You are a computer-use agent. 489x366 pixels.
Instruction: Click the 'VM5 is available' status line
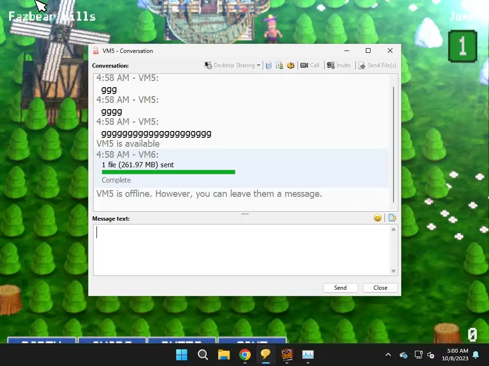(x=128, y=144)
